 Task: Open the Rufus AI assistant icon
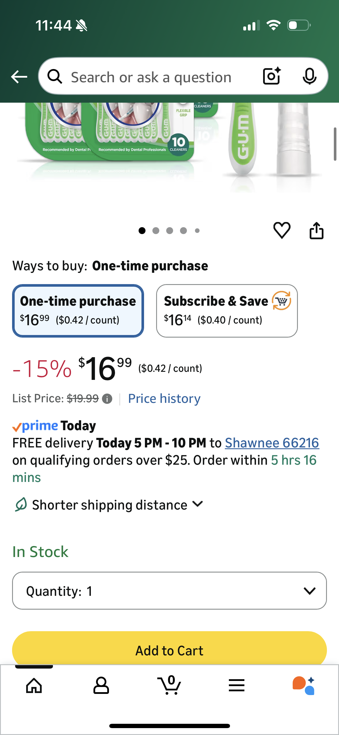[x=304, y=686]
